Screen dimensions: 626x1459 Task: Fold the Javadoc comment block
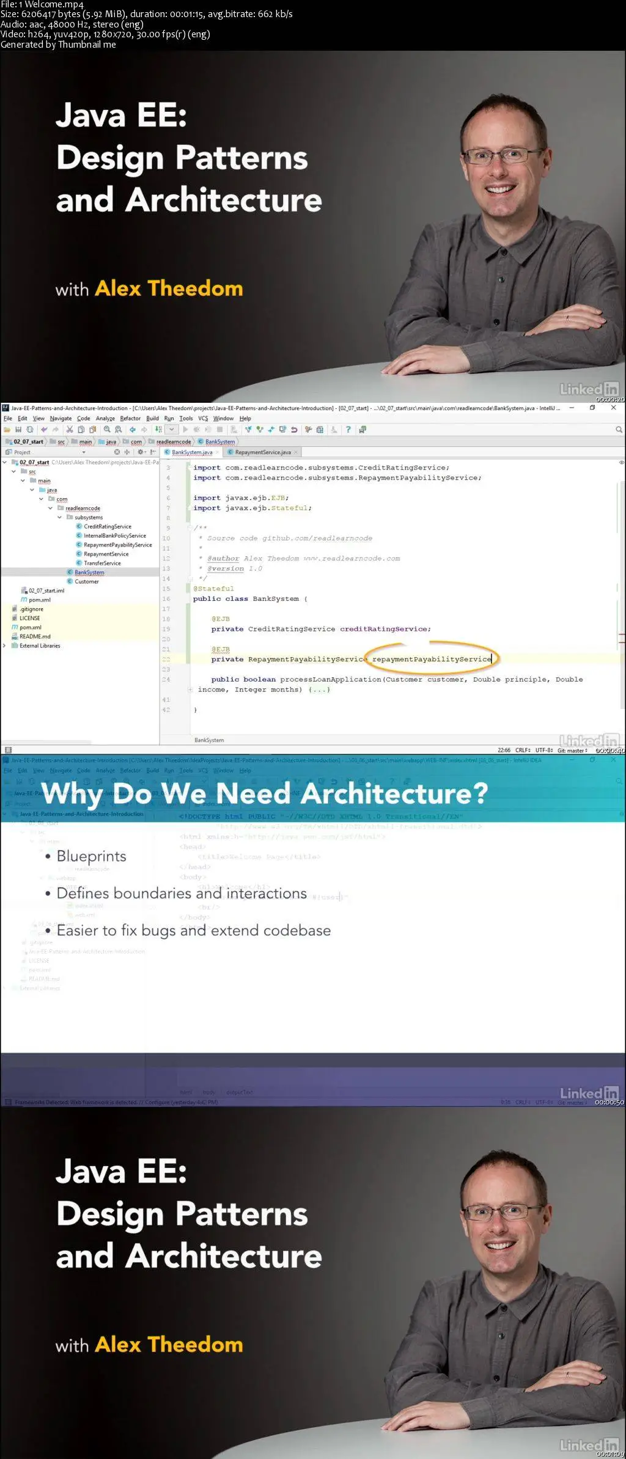pyautogui.click(x=191, y=527)
